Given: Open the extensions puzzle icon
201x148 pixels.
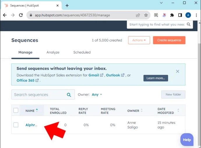Looking at the screenshot, I should pyautogui.click(x=172, y=15).
